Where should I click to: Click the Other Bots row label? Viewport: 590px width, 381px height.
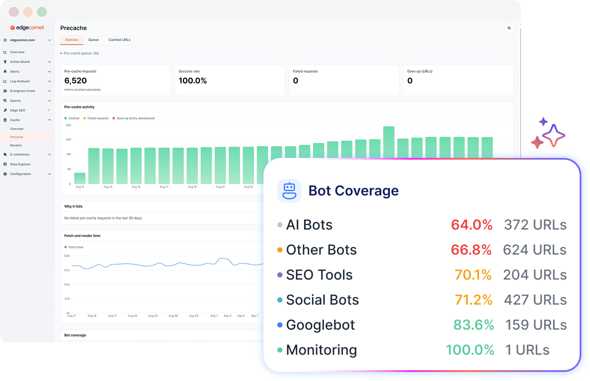pyautogui.click(x=321, y=250)
